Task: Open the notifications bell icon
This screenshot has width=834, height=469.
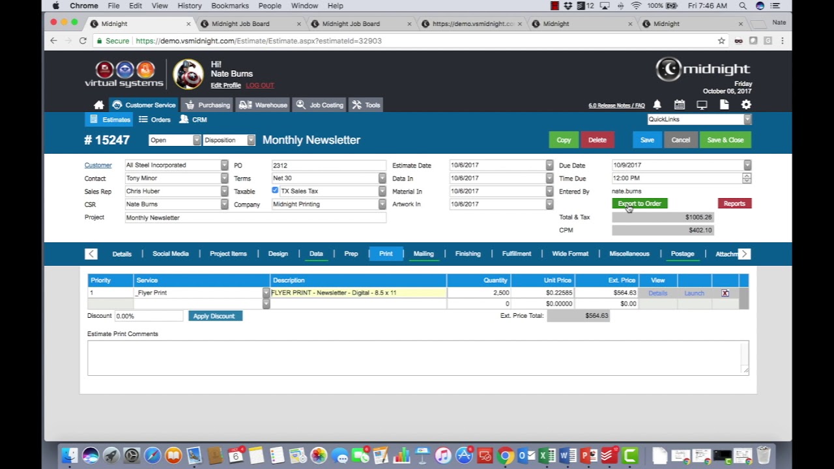Action: point(657,105)
